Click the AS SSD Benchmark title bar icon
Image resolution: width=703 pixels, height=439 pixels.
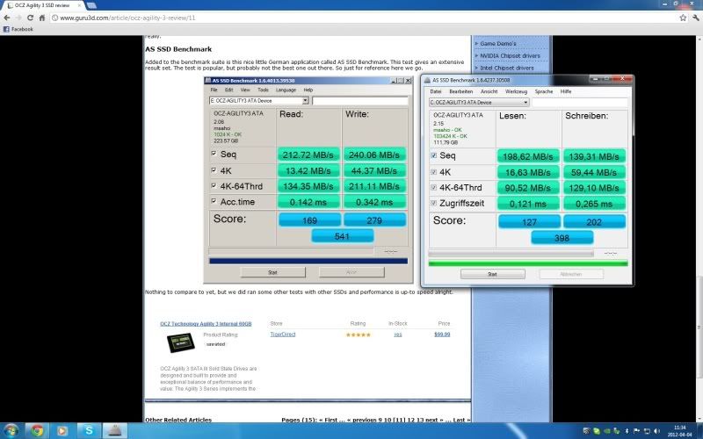(427, 80)
